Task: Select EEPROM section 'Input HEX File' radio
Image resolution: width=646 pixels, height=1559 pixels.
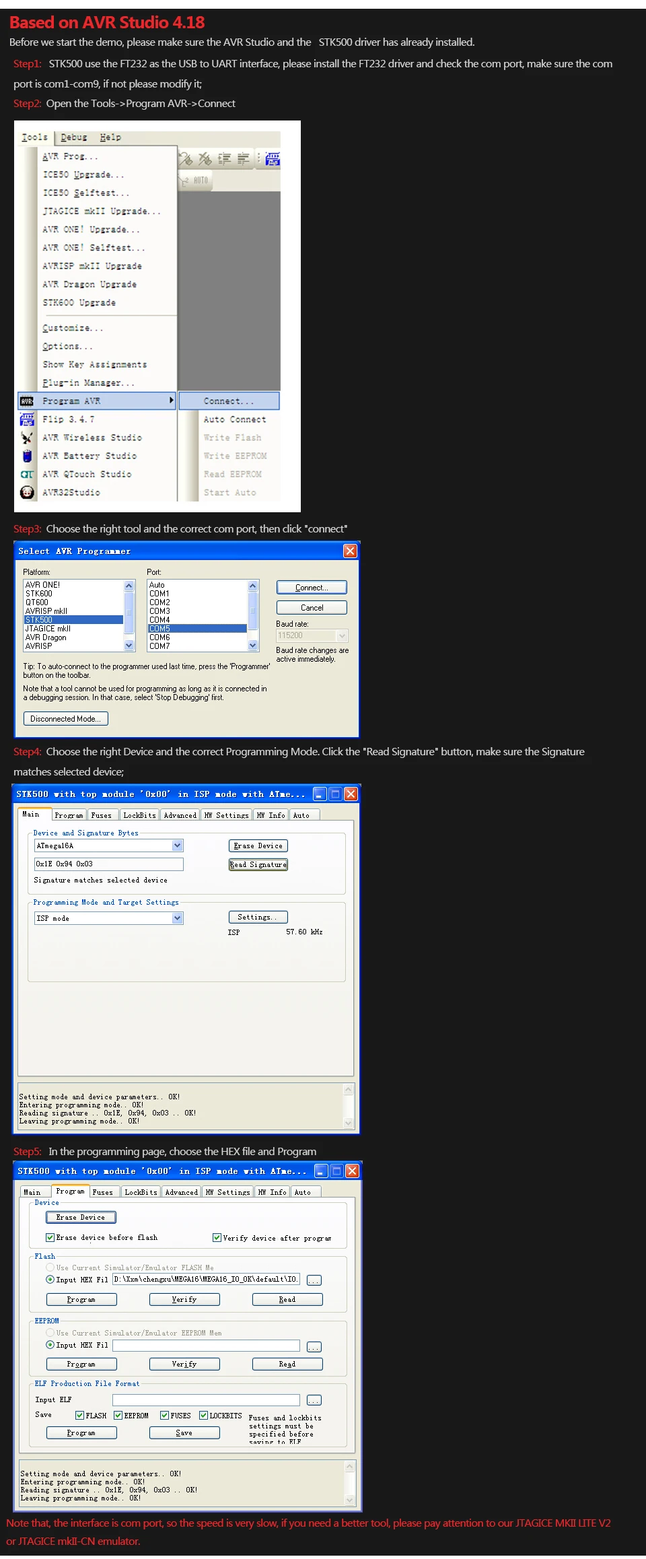Action: pyautogui.click(x=50, y=1345)
